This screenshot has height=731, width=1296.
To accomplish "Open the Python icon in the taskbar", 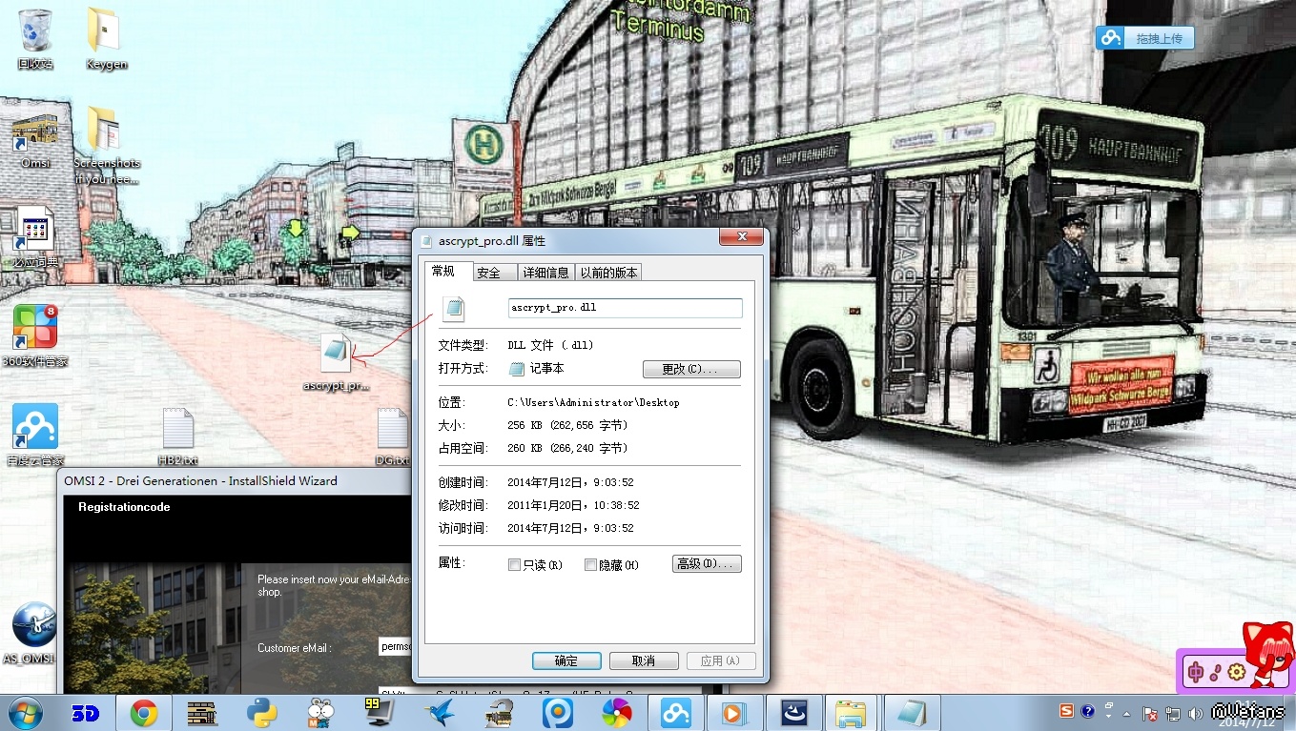I will 261,712.
